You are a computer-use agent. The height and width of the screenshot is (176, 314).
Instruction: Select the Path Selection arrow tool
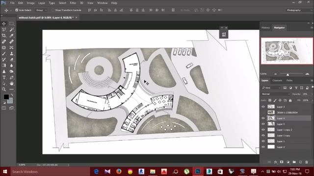click(4, 84)
